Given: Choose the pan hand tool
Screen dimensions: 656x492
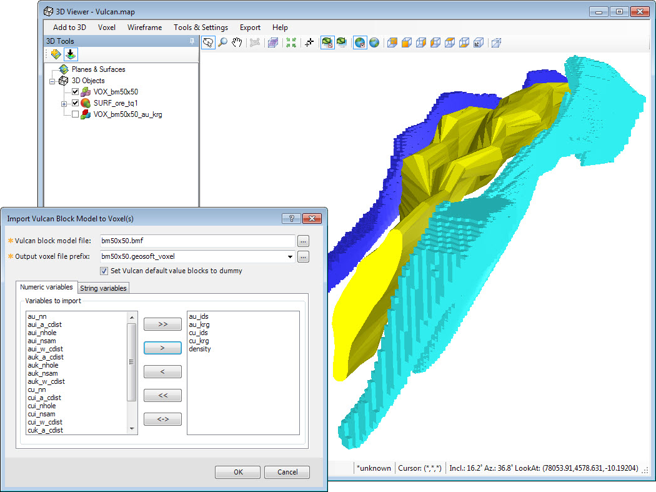Looking at the screenshot, I should (237, 43).
